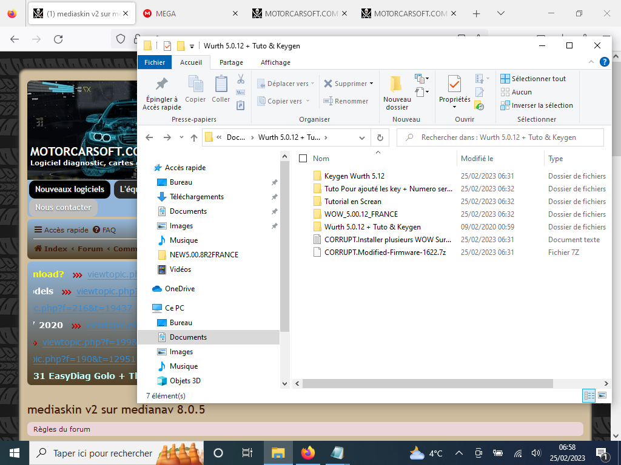This screenshot has width=621, height=465.
Task: Open Explorer help question mark
Action: 604,62
